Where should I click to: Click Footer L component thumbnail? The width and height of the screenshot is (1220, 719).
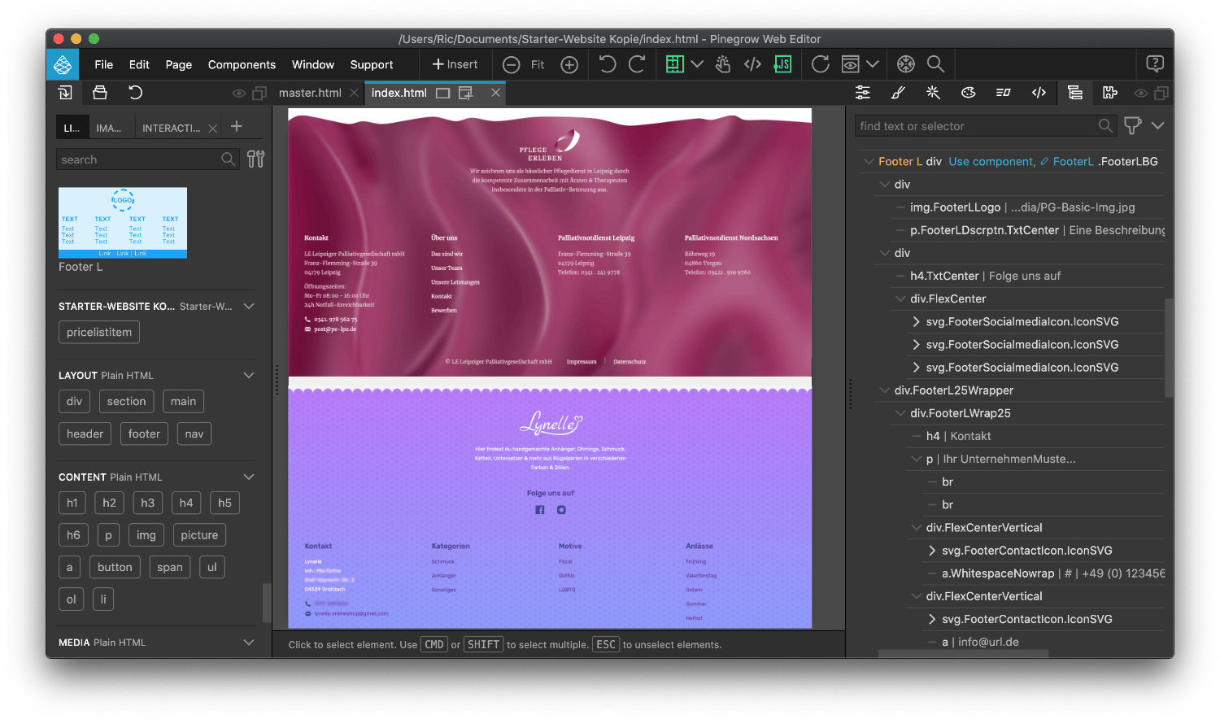point(123,223)
